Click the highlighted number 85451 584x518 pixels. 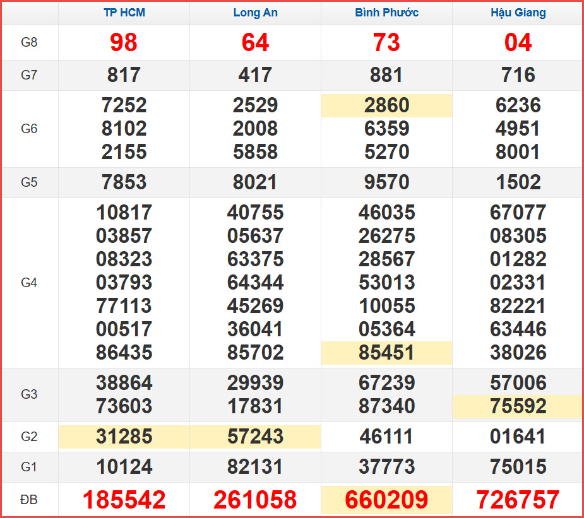click(386, 353)
